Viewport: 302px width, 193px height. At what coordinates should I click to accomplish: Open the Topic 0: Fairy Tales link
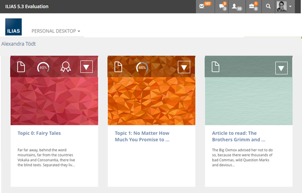pyautogui.click(x=39, y=133)
